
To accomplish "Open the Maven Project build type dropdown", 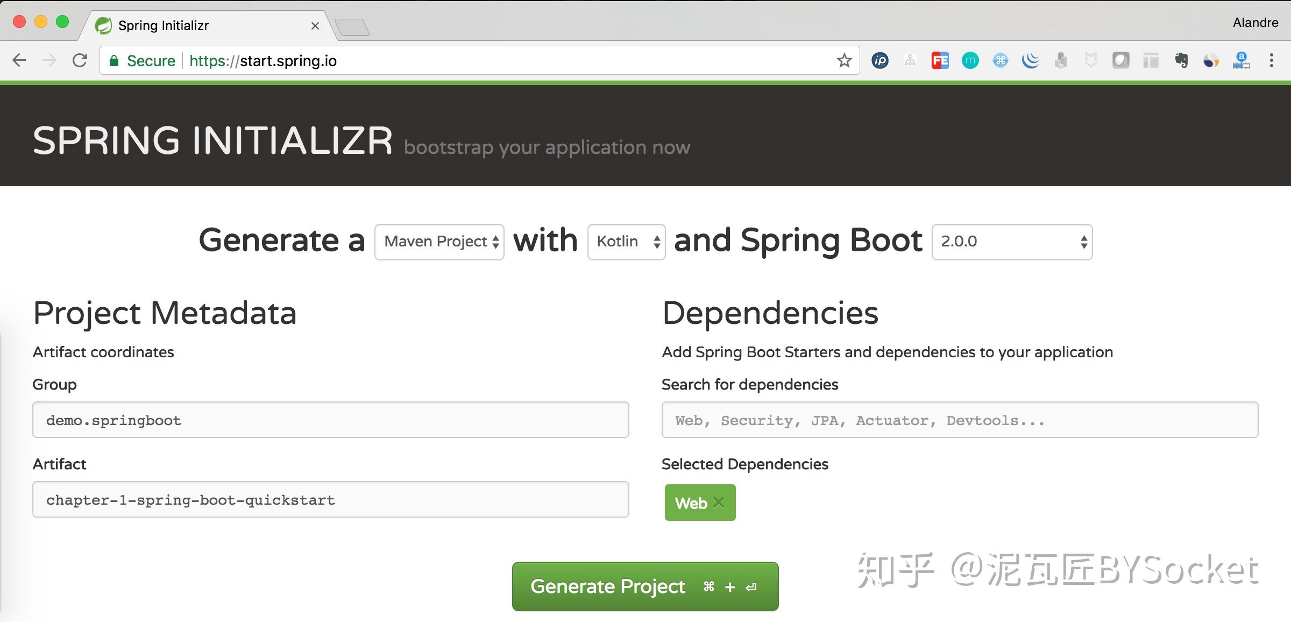I will 439,242.
